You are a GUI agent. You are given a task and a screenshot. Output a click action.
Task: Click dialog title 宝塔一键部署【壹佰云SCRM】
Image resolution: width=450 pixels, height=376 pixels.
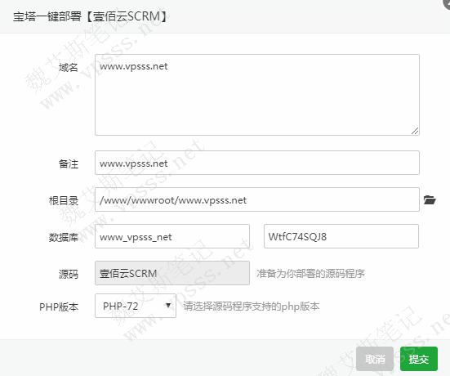(91, 16)
